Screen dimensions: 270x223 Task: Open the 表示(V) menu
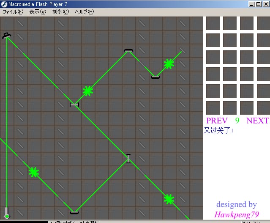point(38,12)
